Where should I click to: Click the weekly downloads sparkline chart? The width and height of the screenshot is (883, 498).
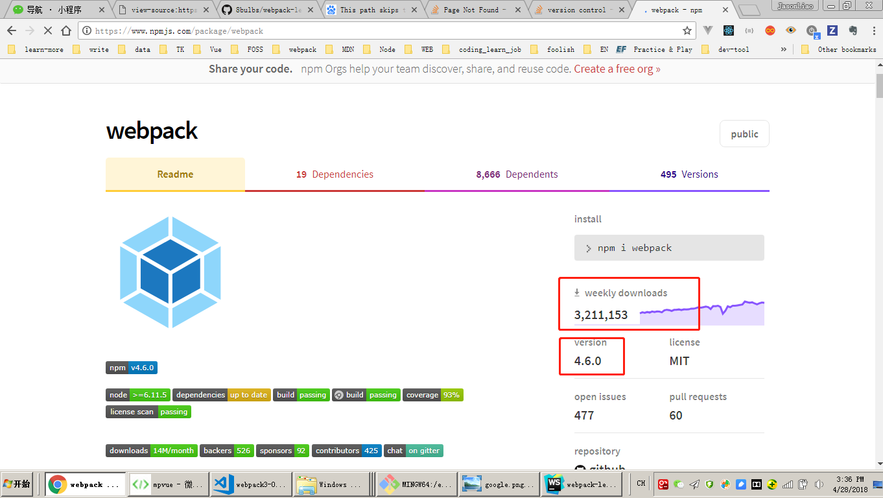click(x=701, y=313)
